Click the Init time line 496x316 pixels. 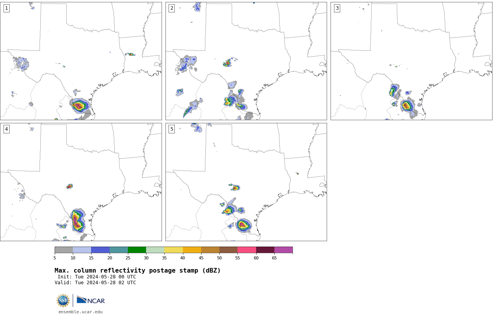click(97, 277)
